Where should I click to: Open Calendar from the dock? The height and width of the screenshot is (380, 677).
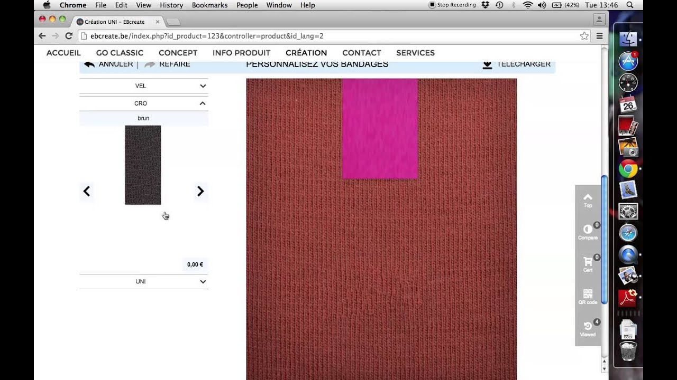coord(628,104)
